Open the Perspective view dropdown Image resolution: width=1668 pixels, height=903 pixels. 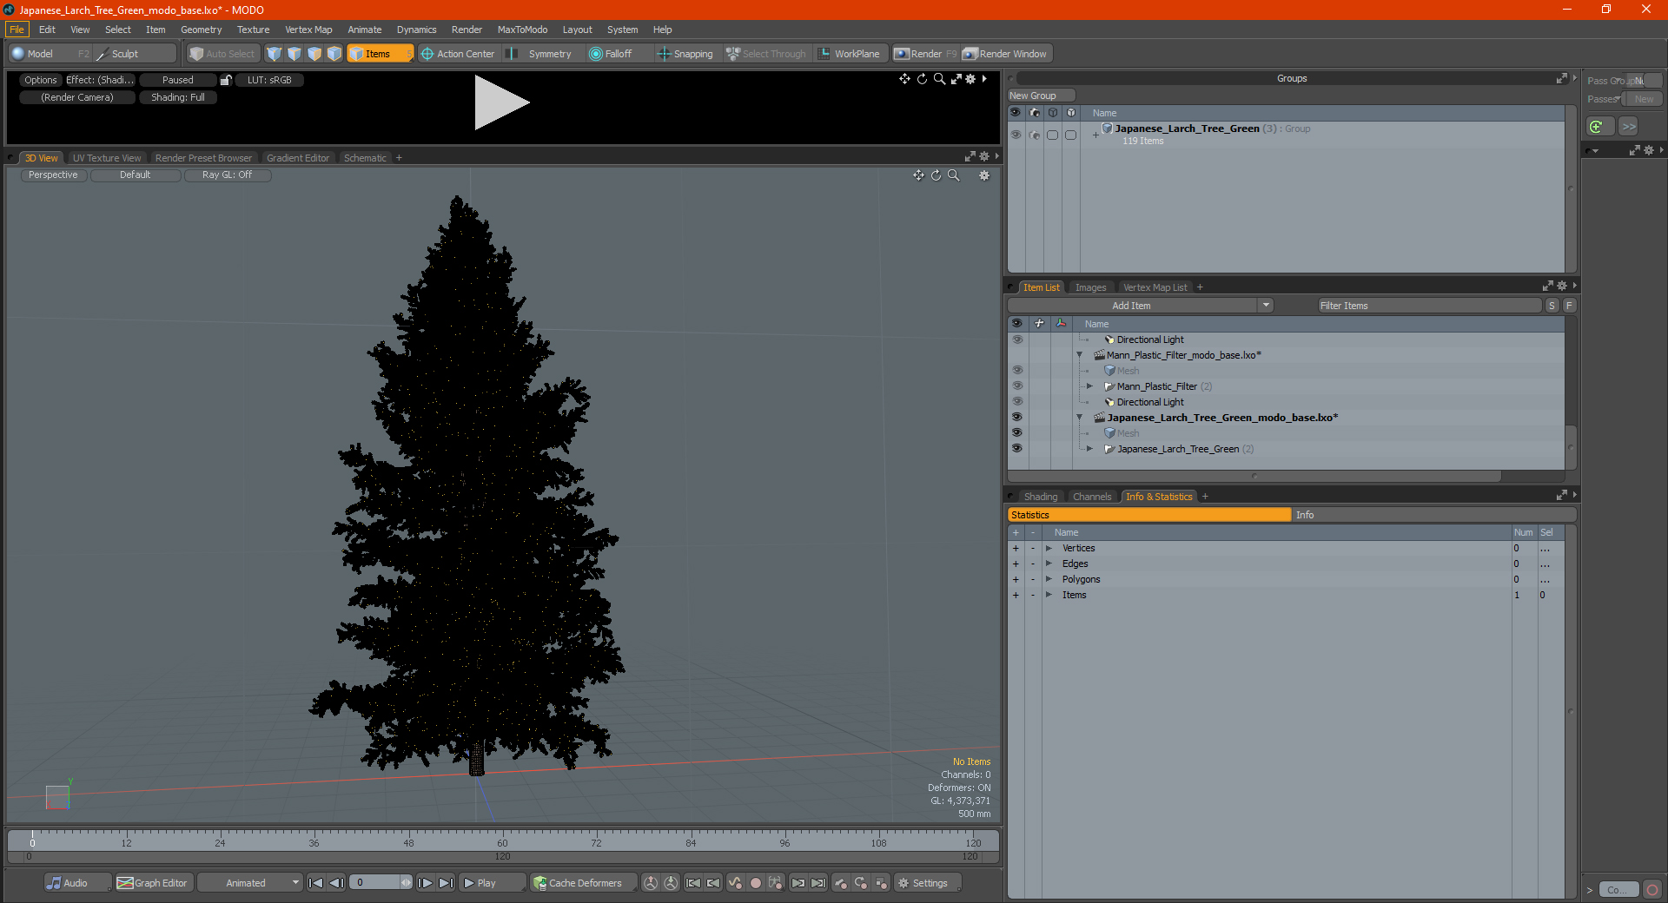point(53,175)
